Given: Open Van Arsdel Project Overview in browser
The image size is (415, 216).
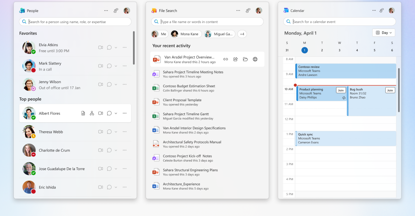Looking at the screenshot, I should 255,59.
